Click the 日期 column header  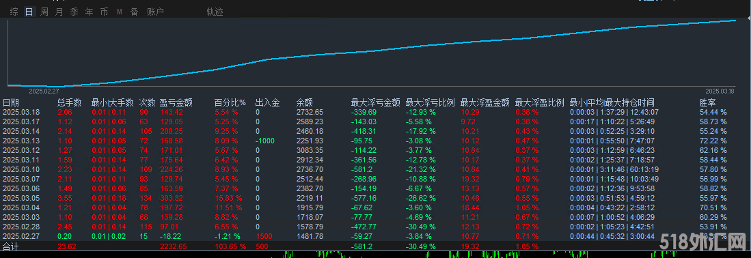[x=11, y=102]
